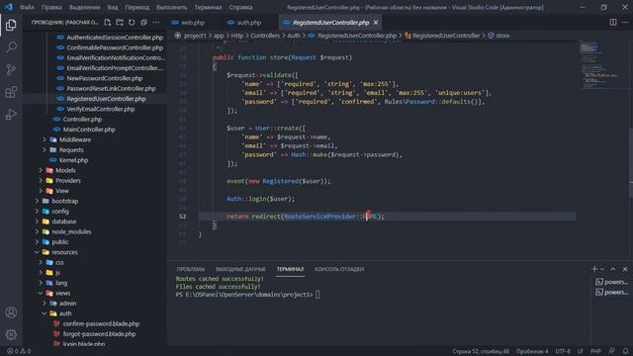
Task: Click the line and column status indicator
Action: [481, 351]
